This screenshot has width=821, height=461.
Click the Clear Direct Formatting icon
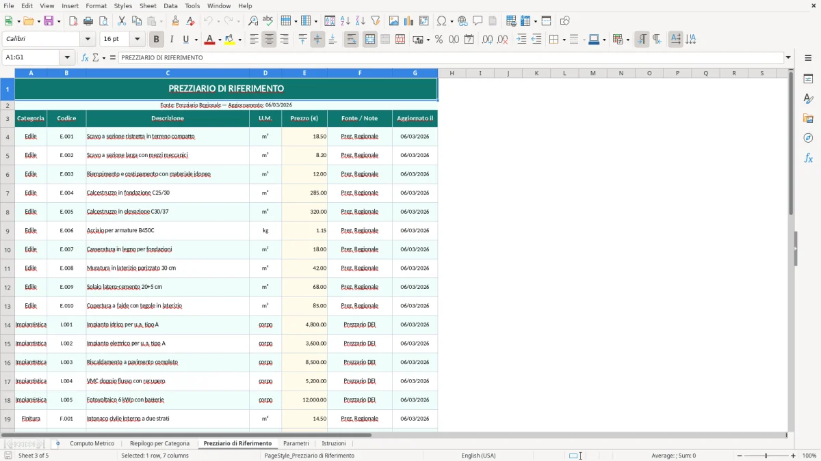[190, 21]
